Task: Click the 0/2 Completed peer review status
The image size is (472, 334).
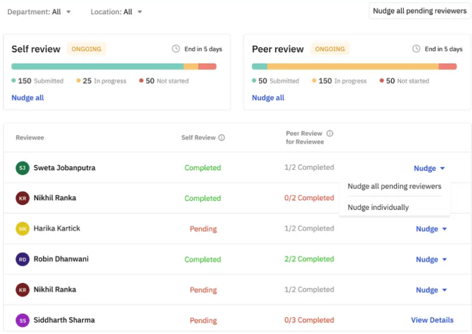Action: coord(309,198)
